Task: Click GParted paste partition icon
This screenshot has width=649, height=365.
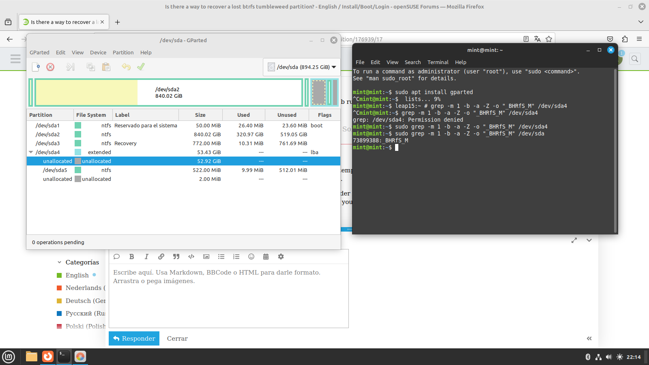Action: (x=106, y=67)
